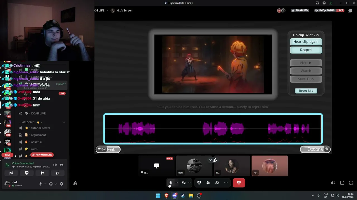Toggle mute microphone in user panel
Screen dimensions: 357x200
click(x=40, y=184)
